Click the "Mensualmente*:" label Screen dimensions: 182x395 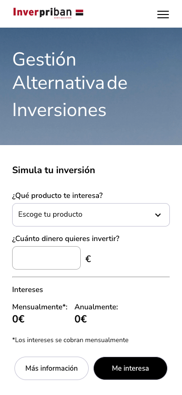coord(40,307)
